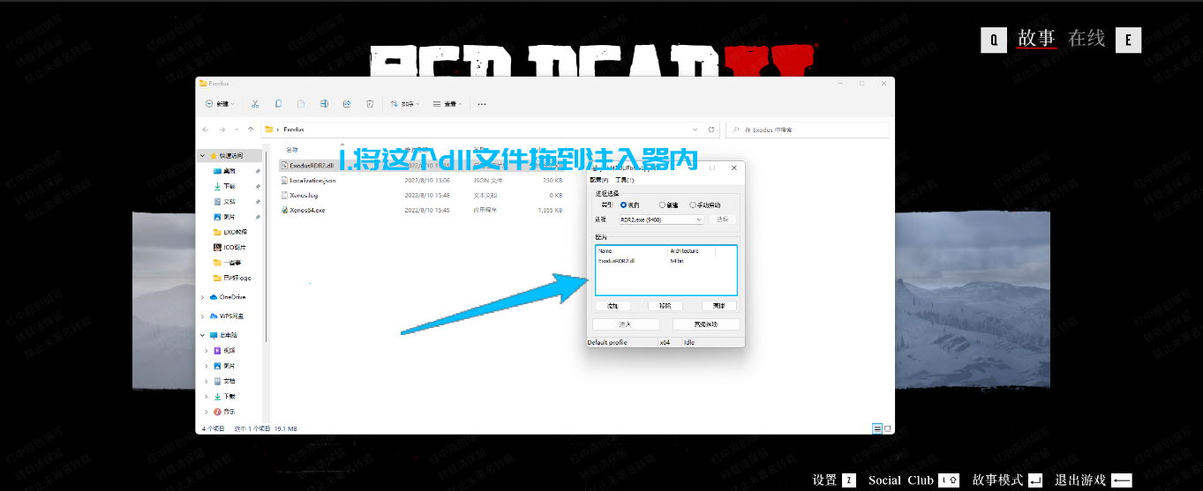This screenshot has height=491, width=1203.
Task: Switch to large thumbnails view icon in status bar
Action: pos(886,428)
